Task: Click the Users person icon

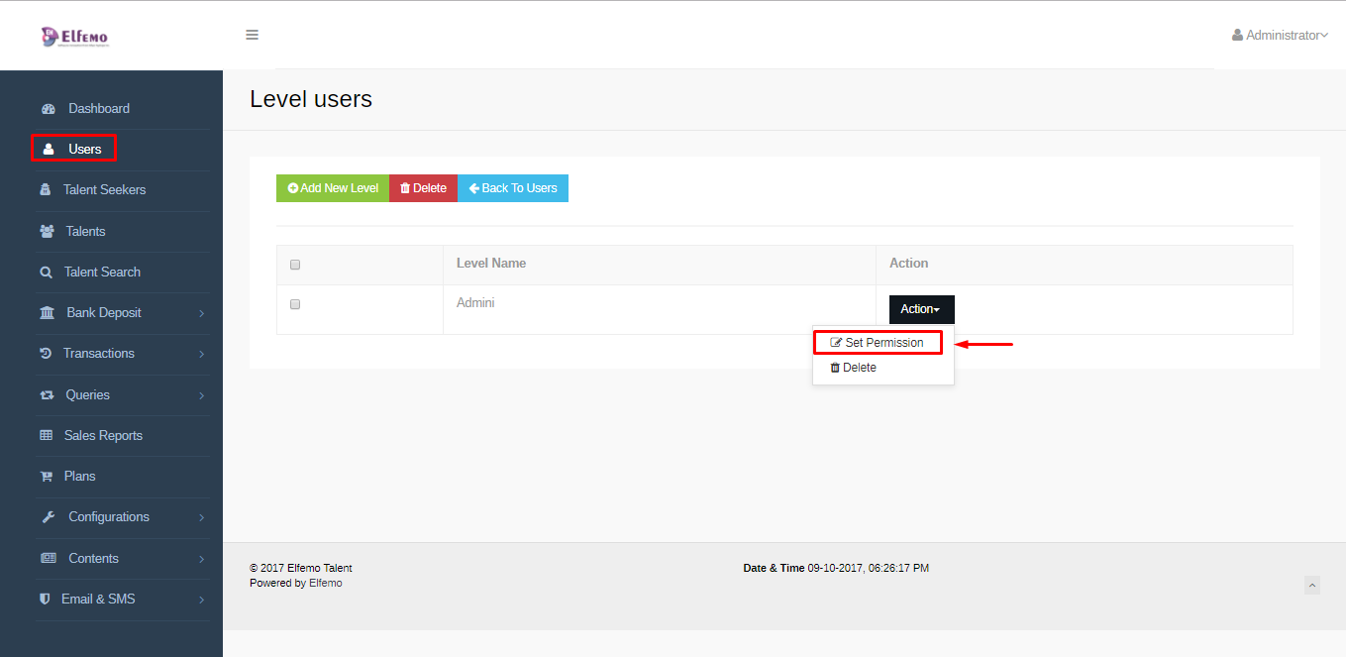Action: pyautogui.click(x=48, y=150)
